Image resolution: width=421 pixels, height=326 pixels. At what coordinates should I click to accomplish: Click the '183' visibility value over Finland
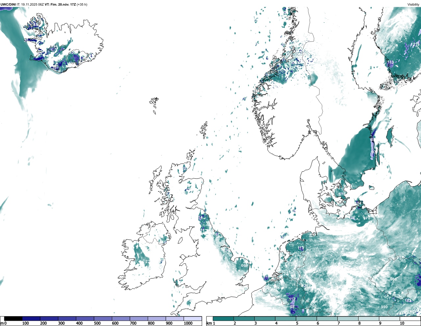(390, 62)
